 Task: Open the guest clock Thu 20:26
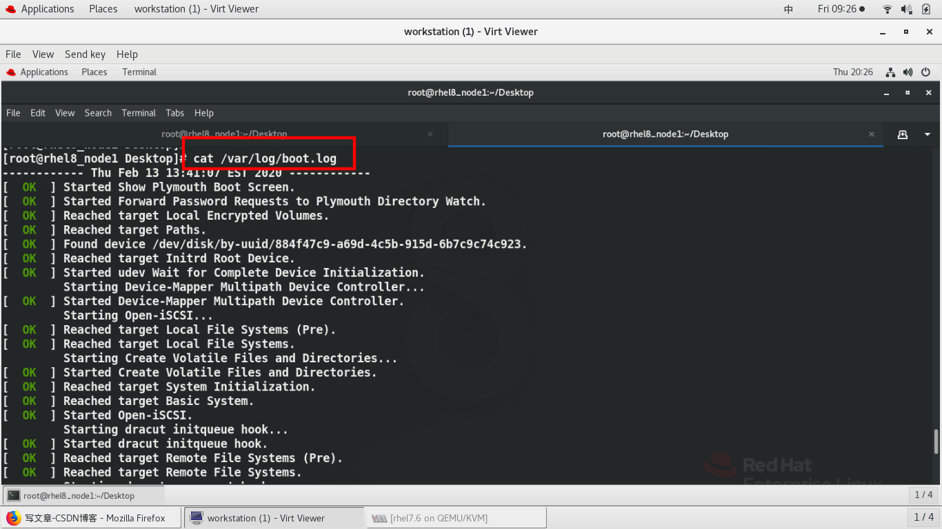(x=853, y=72)
